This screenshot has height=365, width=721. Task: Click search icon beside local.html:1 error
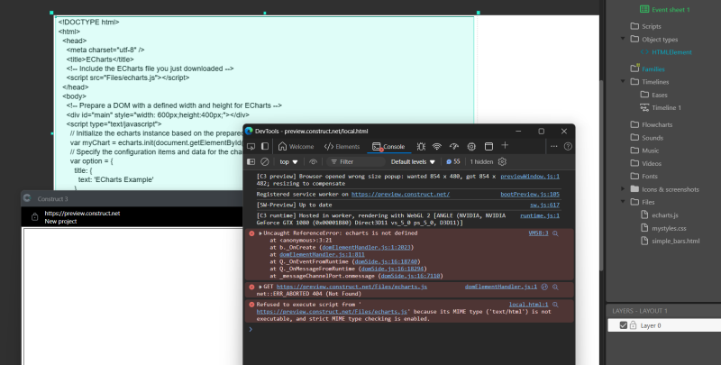[x=555, y=305]
